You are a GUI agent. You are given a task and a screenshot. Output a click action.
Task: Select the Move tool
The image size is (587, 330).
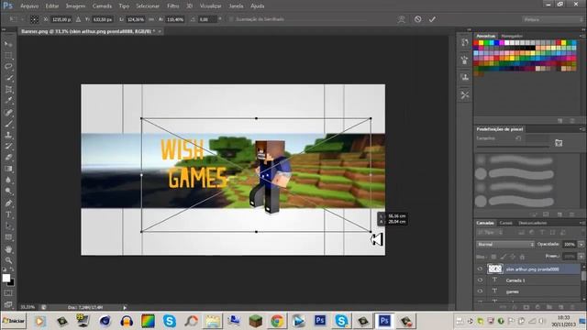(x=8, y=44)
